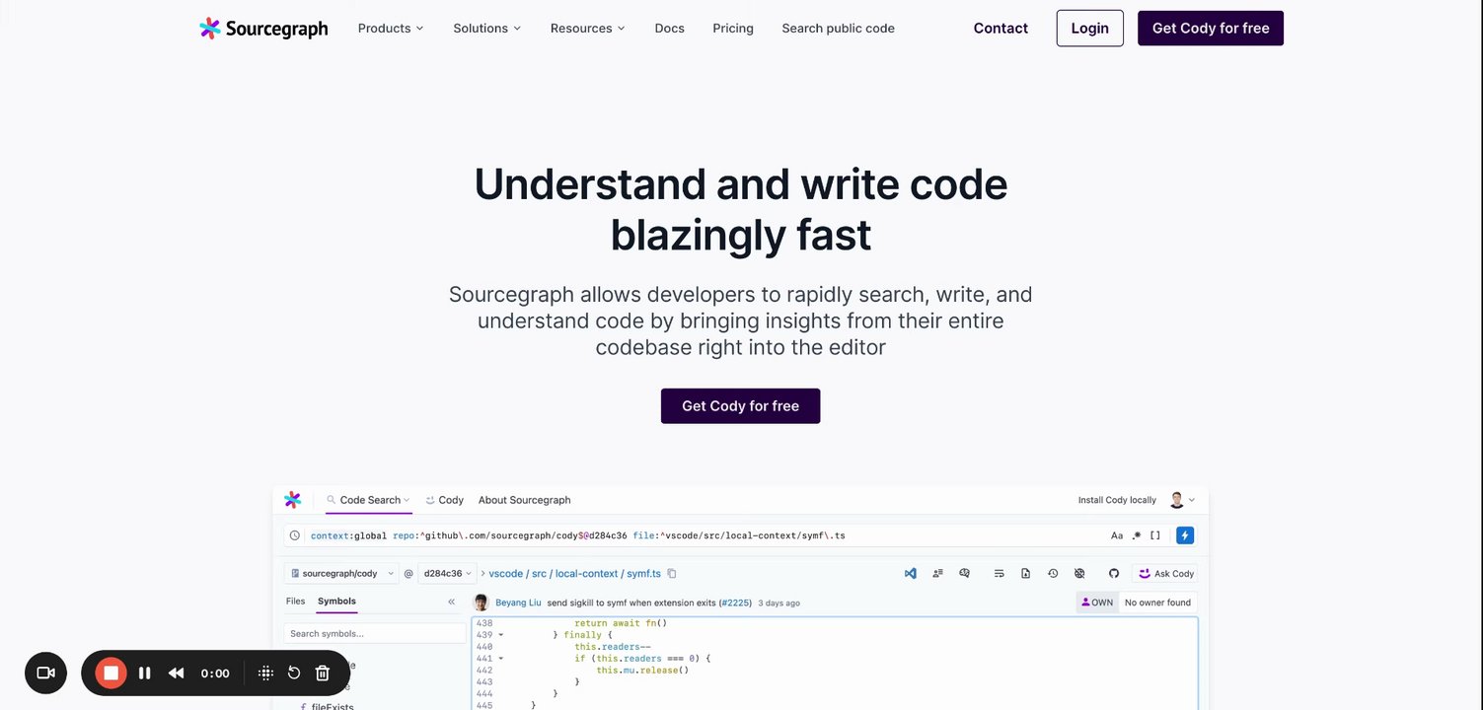The height and width of the screenshot is (710, 1483).
Task: Open the Code Search tab dropdown
Action: pyautogui.click(x=369, y=500)
